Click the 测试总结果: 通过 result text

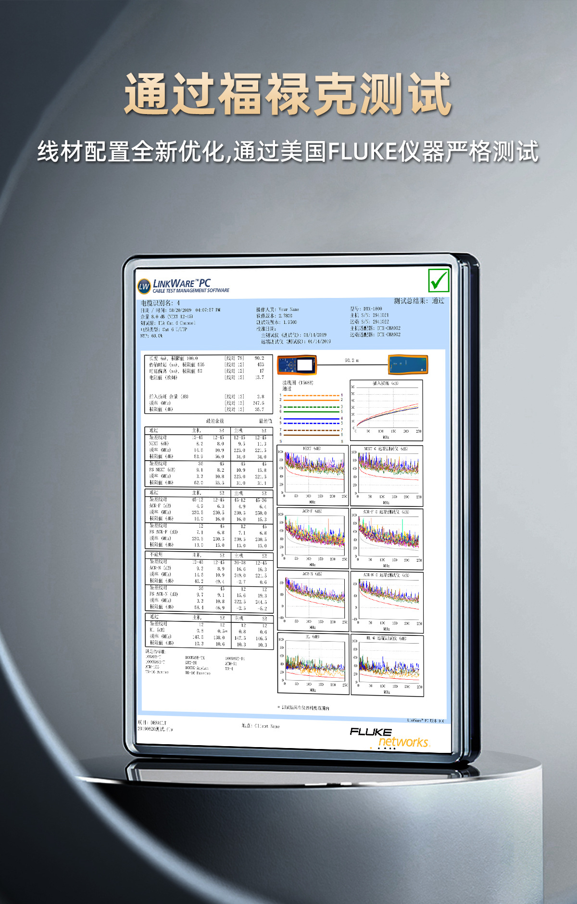pyautogui.click(x=419, y=301)
